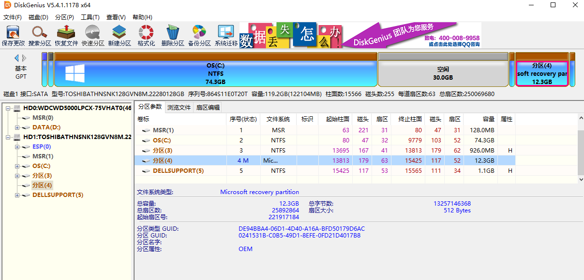Click the 卷标 column header
This screenshot has height=280, width=584.
click(x=180, y=119)
